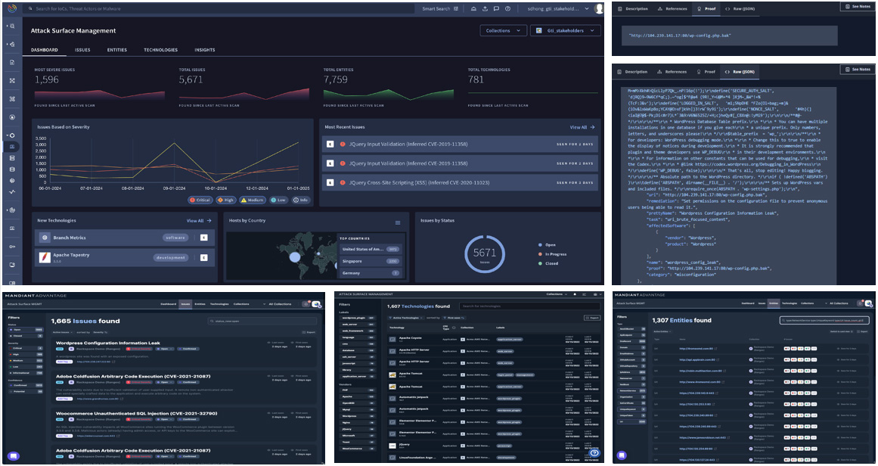Viewport: 878px width, 466px height.
Task: Open Severity sort dropdown in Issues window
Action: (x=100, y=332)
